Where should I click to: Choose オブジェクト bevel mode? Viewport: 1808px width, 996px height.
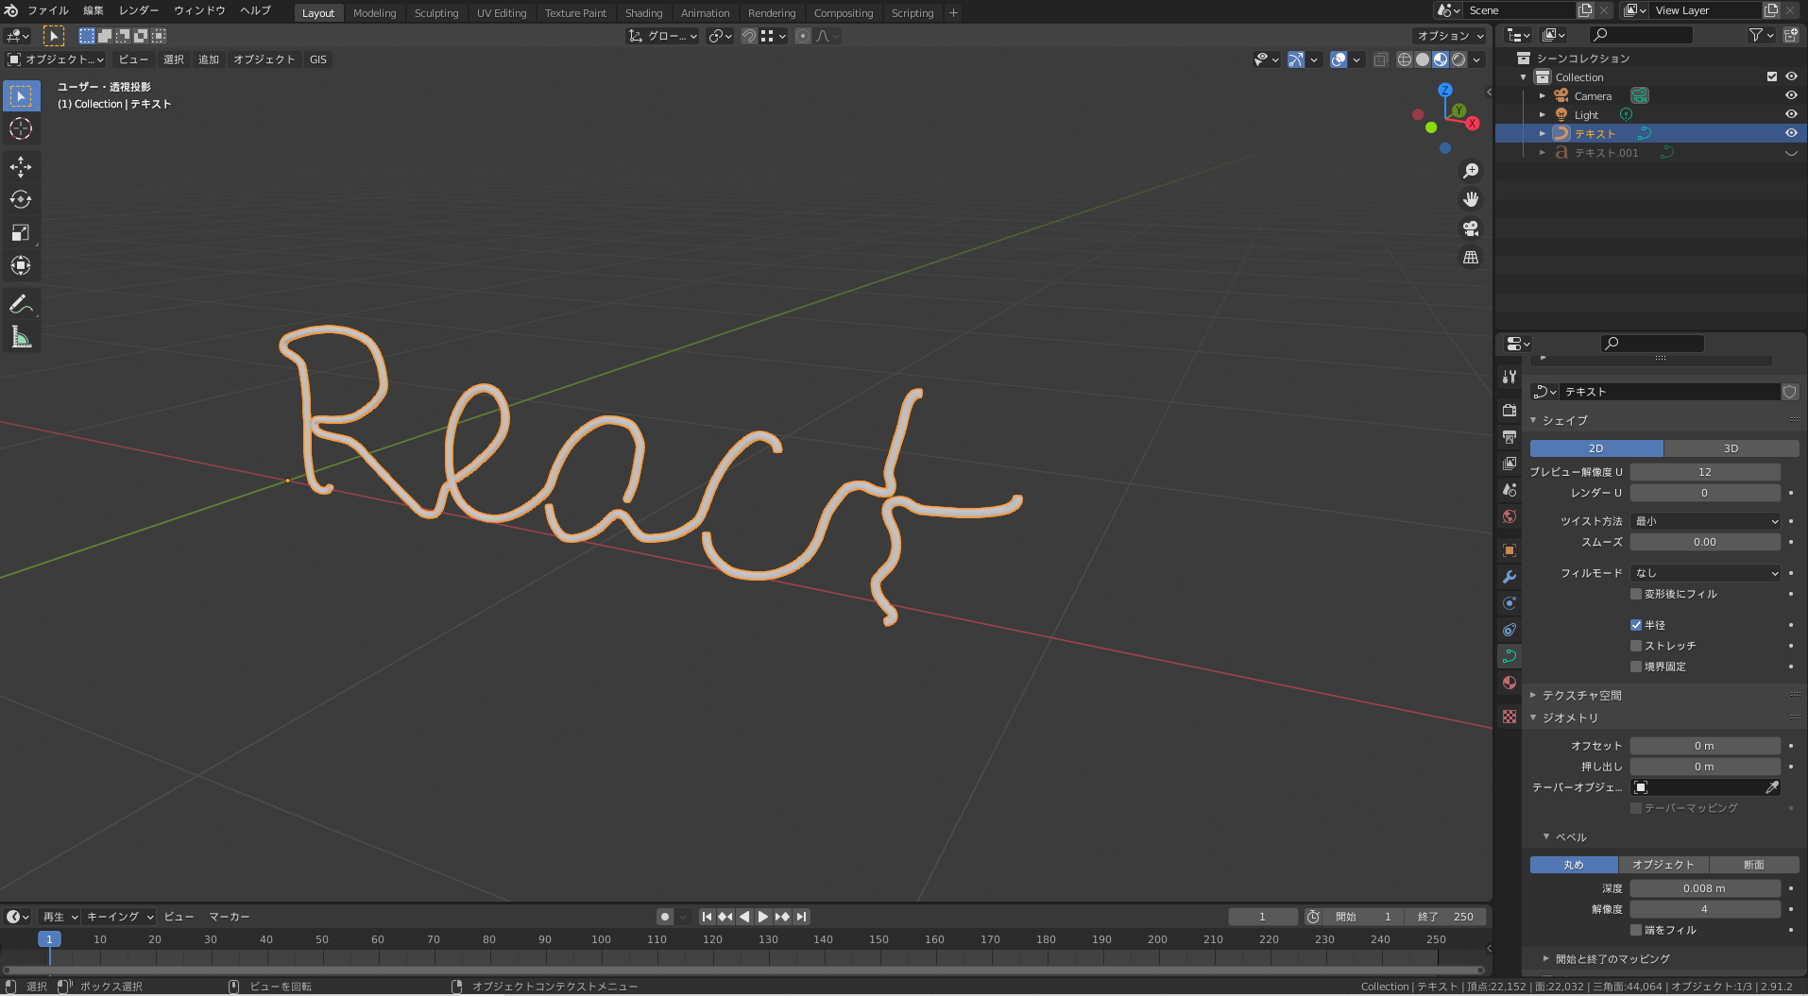point(1663,865)
